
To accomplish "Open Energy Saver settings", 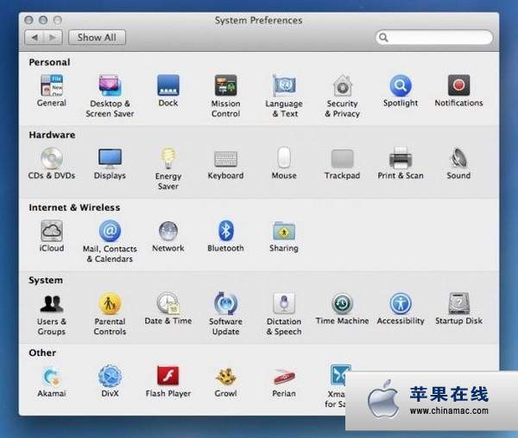I will [167, 159].
